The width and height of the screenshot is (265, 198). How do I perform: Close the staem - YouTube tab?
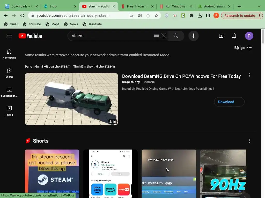coord(114,6)
